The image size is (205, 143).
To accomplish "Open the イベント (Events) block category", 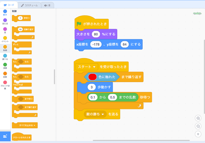I will [x=5, y=38].
